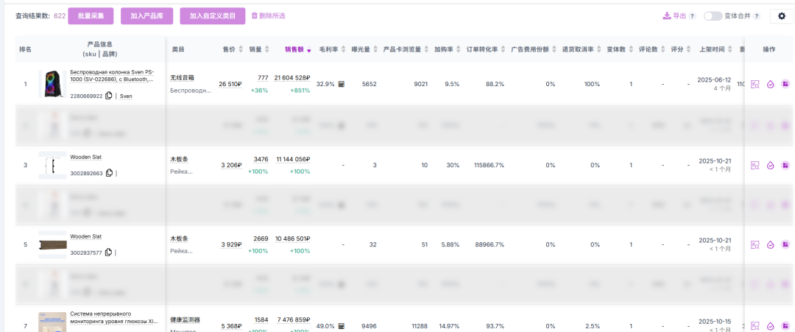Screen dimensions: 795x332
Task: Open the gross margin calculator for the Sven speaker
Action: pyautogui.click(x=341, y=84)
